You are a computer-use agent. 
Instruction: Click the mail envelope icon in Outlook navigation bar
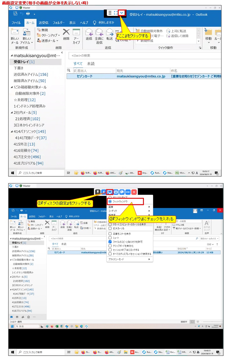point(12,317)
